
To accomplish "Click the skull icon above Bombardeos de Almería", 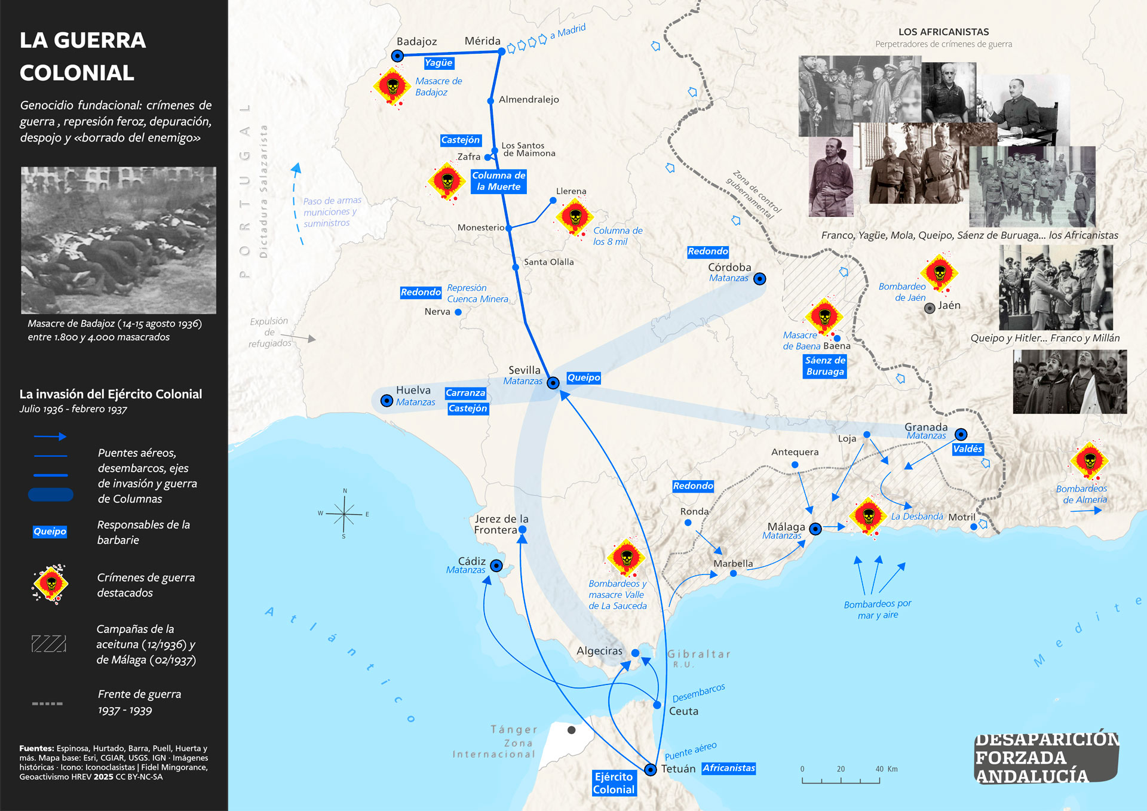I will coord(1090,460).
